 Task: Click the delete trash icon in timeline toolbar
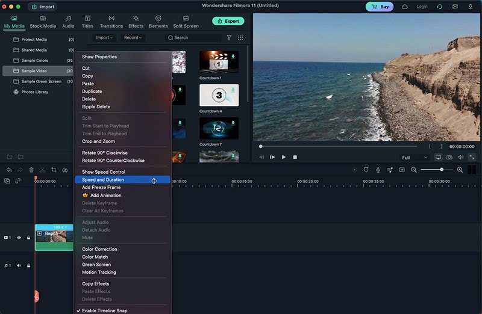pos(31,170)
